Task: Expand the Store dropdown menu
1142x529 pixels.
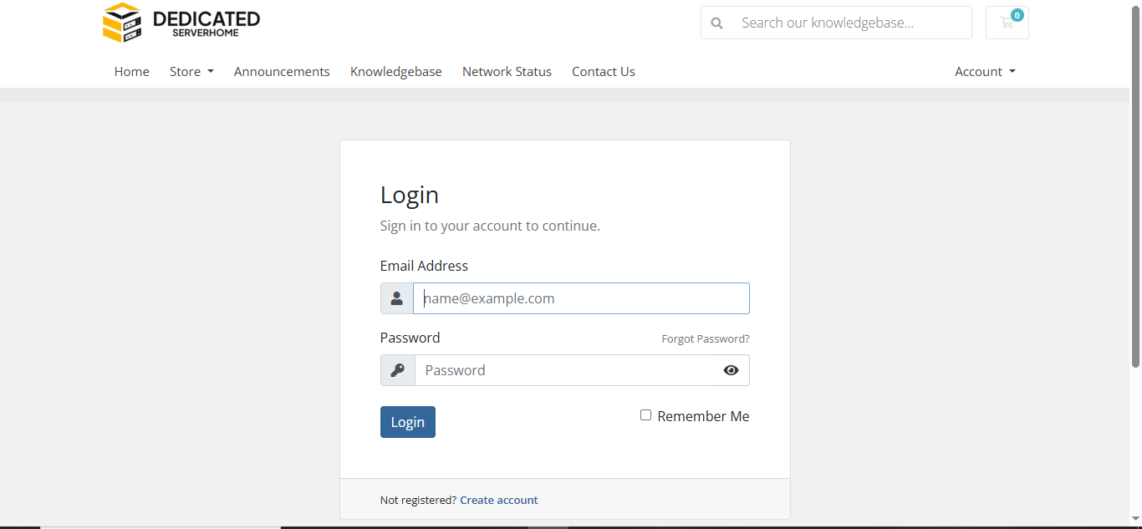Action: (x=191, y=72)
